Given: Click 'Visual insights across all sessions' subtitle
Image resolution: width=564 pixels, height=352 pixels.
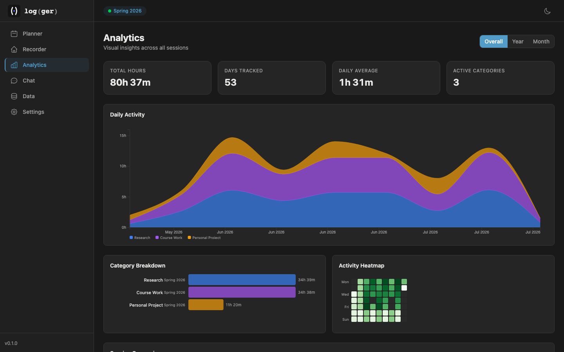Looking at the screenshot, I should click(x=146, y=48).
